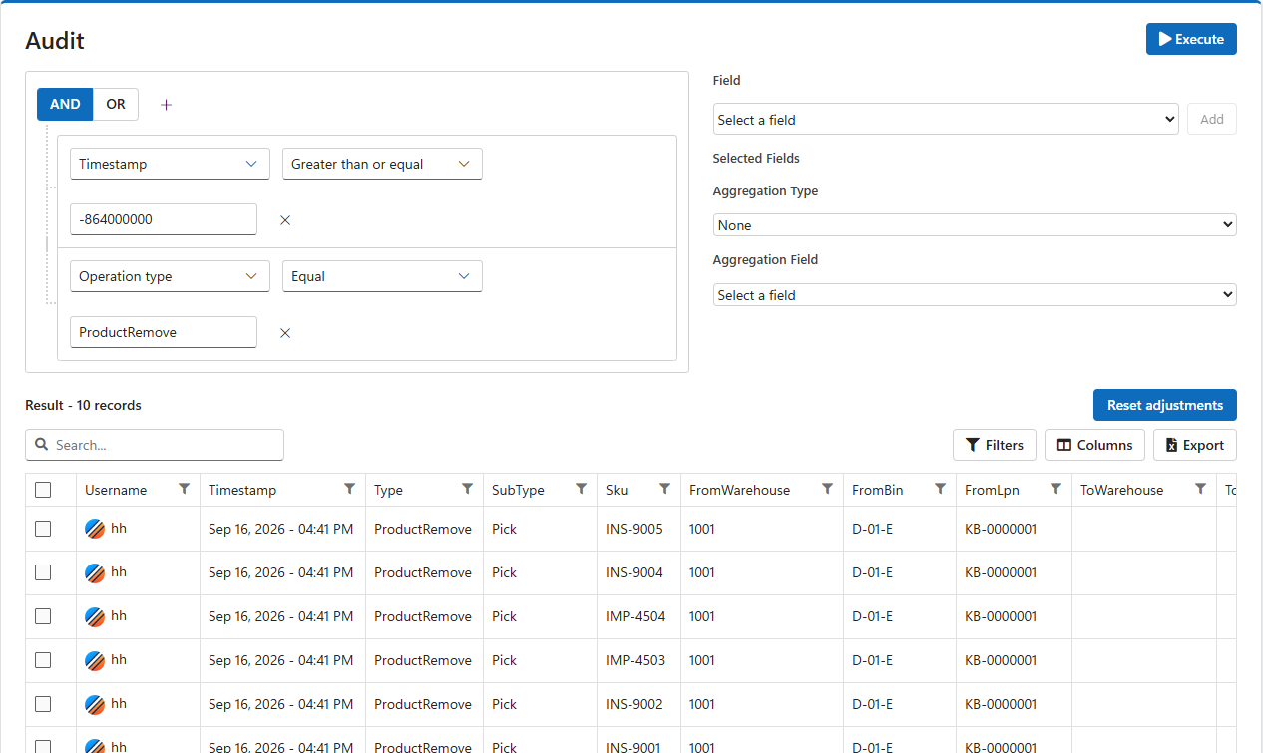
Task: Click Reset adjustments button
Action: [x=1165, y=405]
